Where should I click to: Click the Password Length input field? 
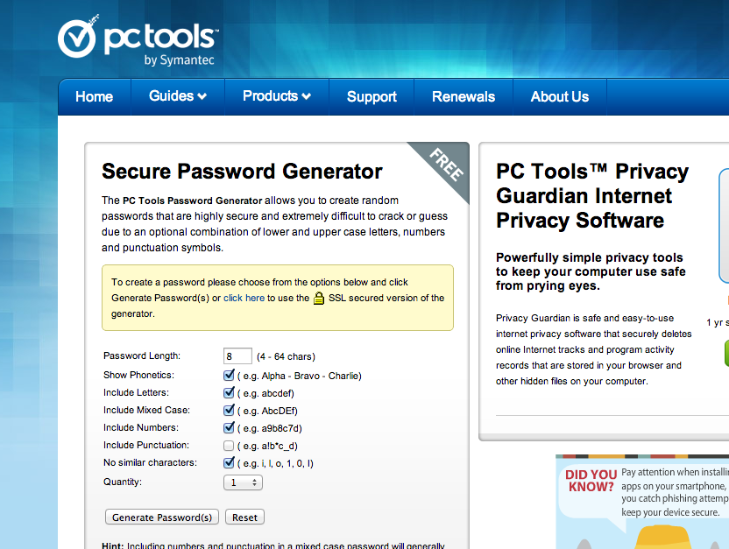pyautogui.click(x=237, y=356)
